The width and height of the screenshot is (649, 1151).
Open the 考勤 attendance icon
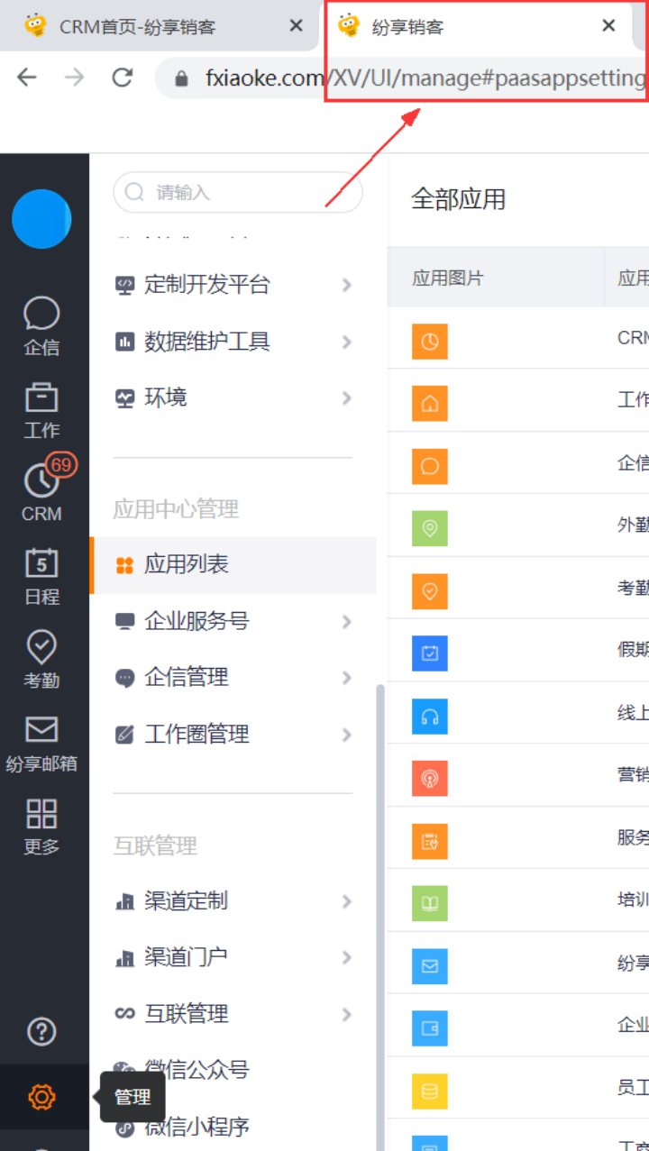pos(41,659)
